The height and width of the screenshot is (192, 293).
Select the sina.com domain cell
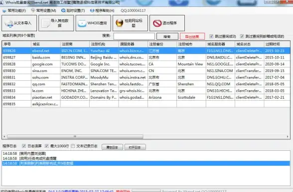click(46, 71)
